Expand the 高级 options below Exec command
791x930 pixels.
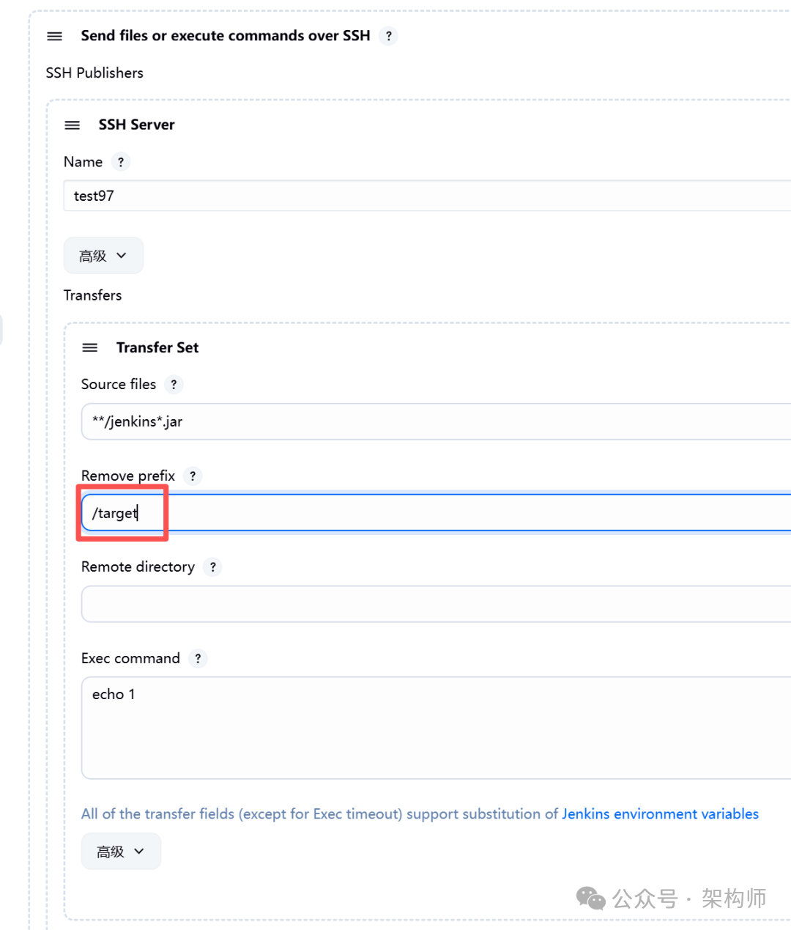(121, 852)
